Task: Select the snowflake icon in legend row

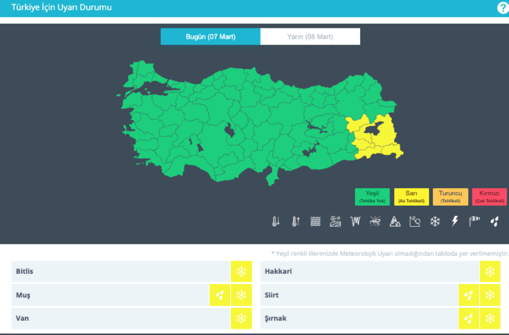Action: coord(435,222)
